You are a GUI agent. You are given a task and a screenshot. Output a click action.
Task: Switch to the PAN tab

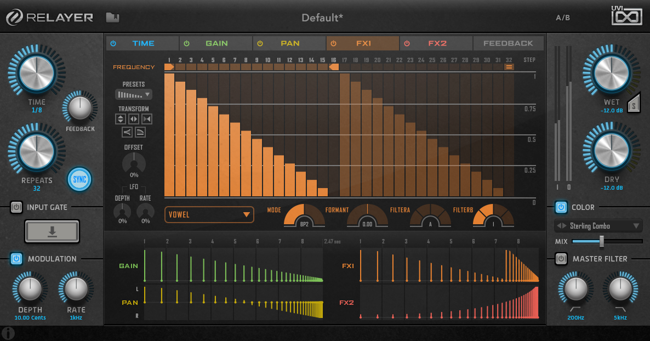click(x=289, y=43)
